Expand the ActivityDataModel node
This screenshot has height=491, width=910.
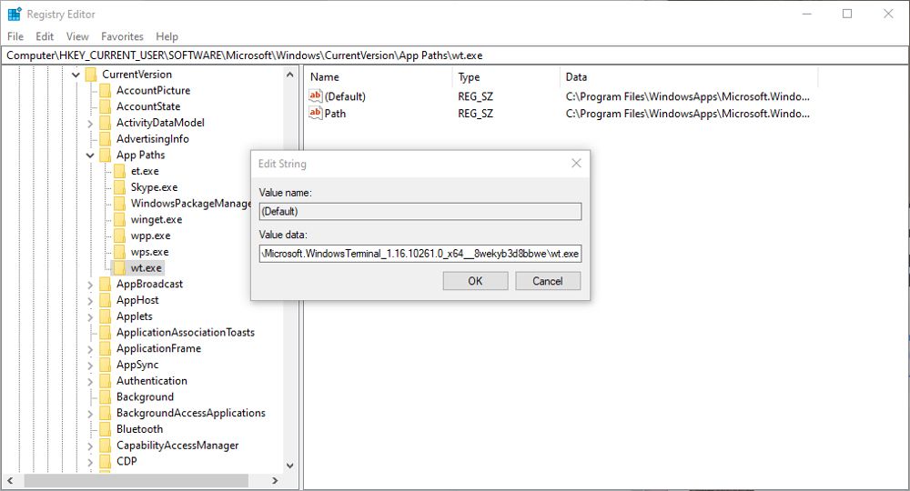tap(90, 124)
